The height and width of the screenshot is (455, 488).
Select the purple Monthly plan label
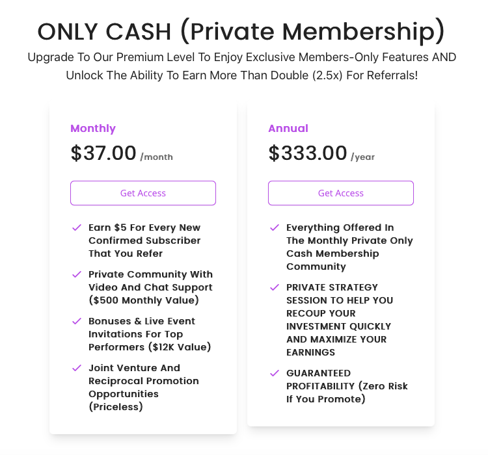pos(93,129)
